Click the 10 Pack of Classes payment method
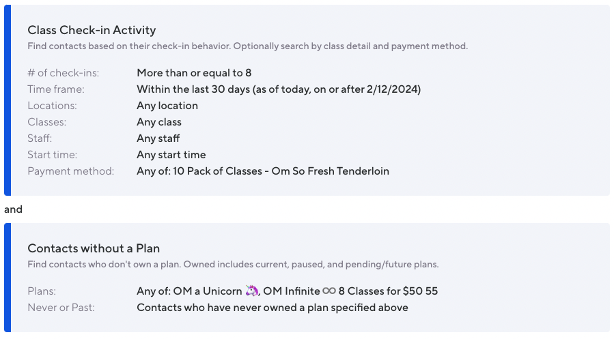Image resolution: width=614 pixels, height=339 pixels. (263, 171)
